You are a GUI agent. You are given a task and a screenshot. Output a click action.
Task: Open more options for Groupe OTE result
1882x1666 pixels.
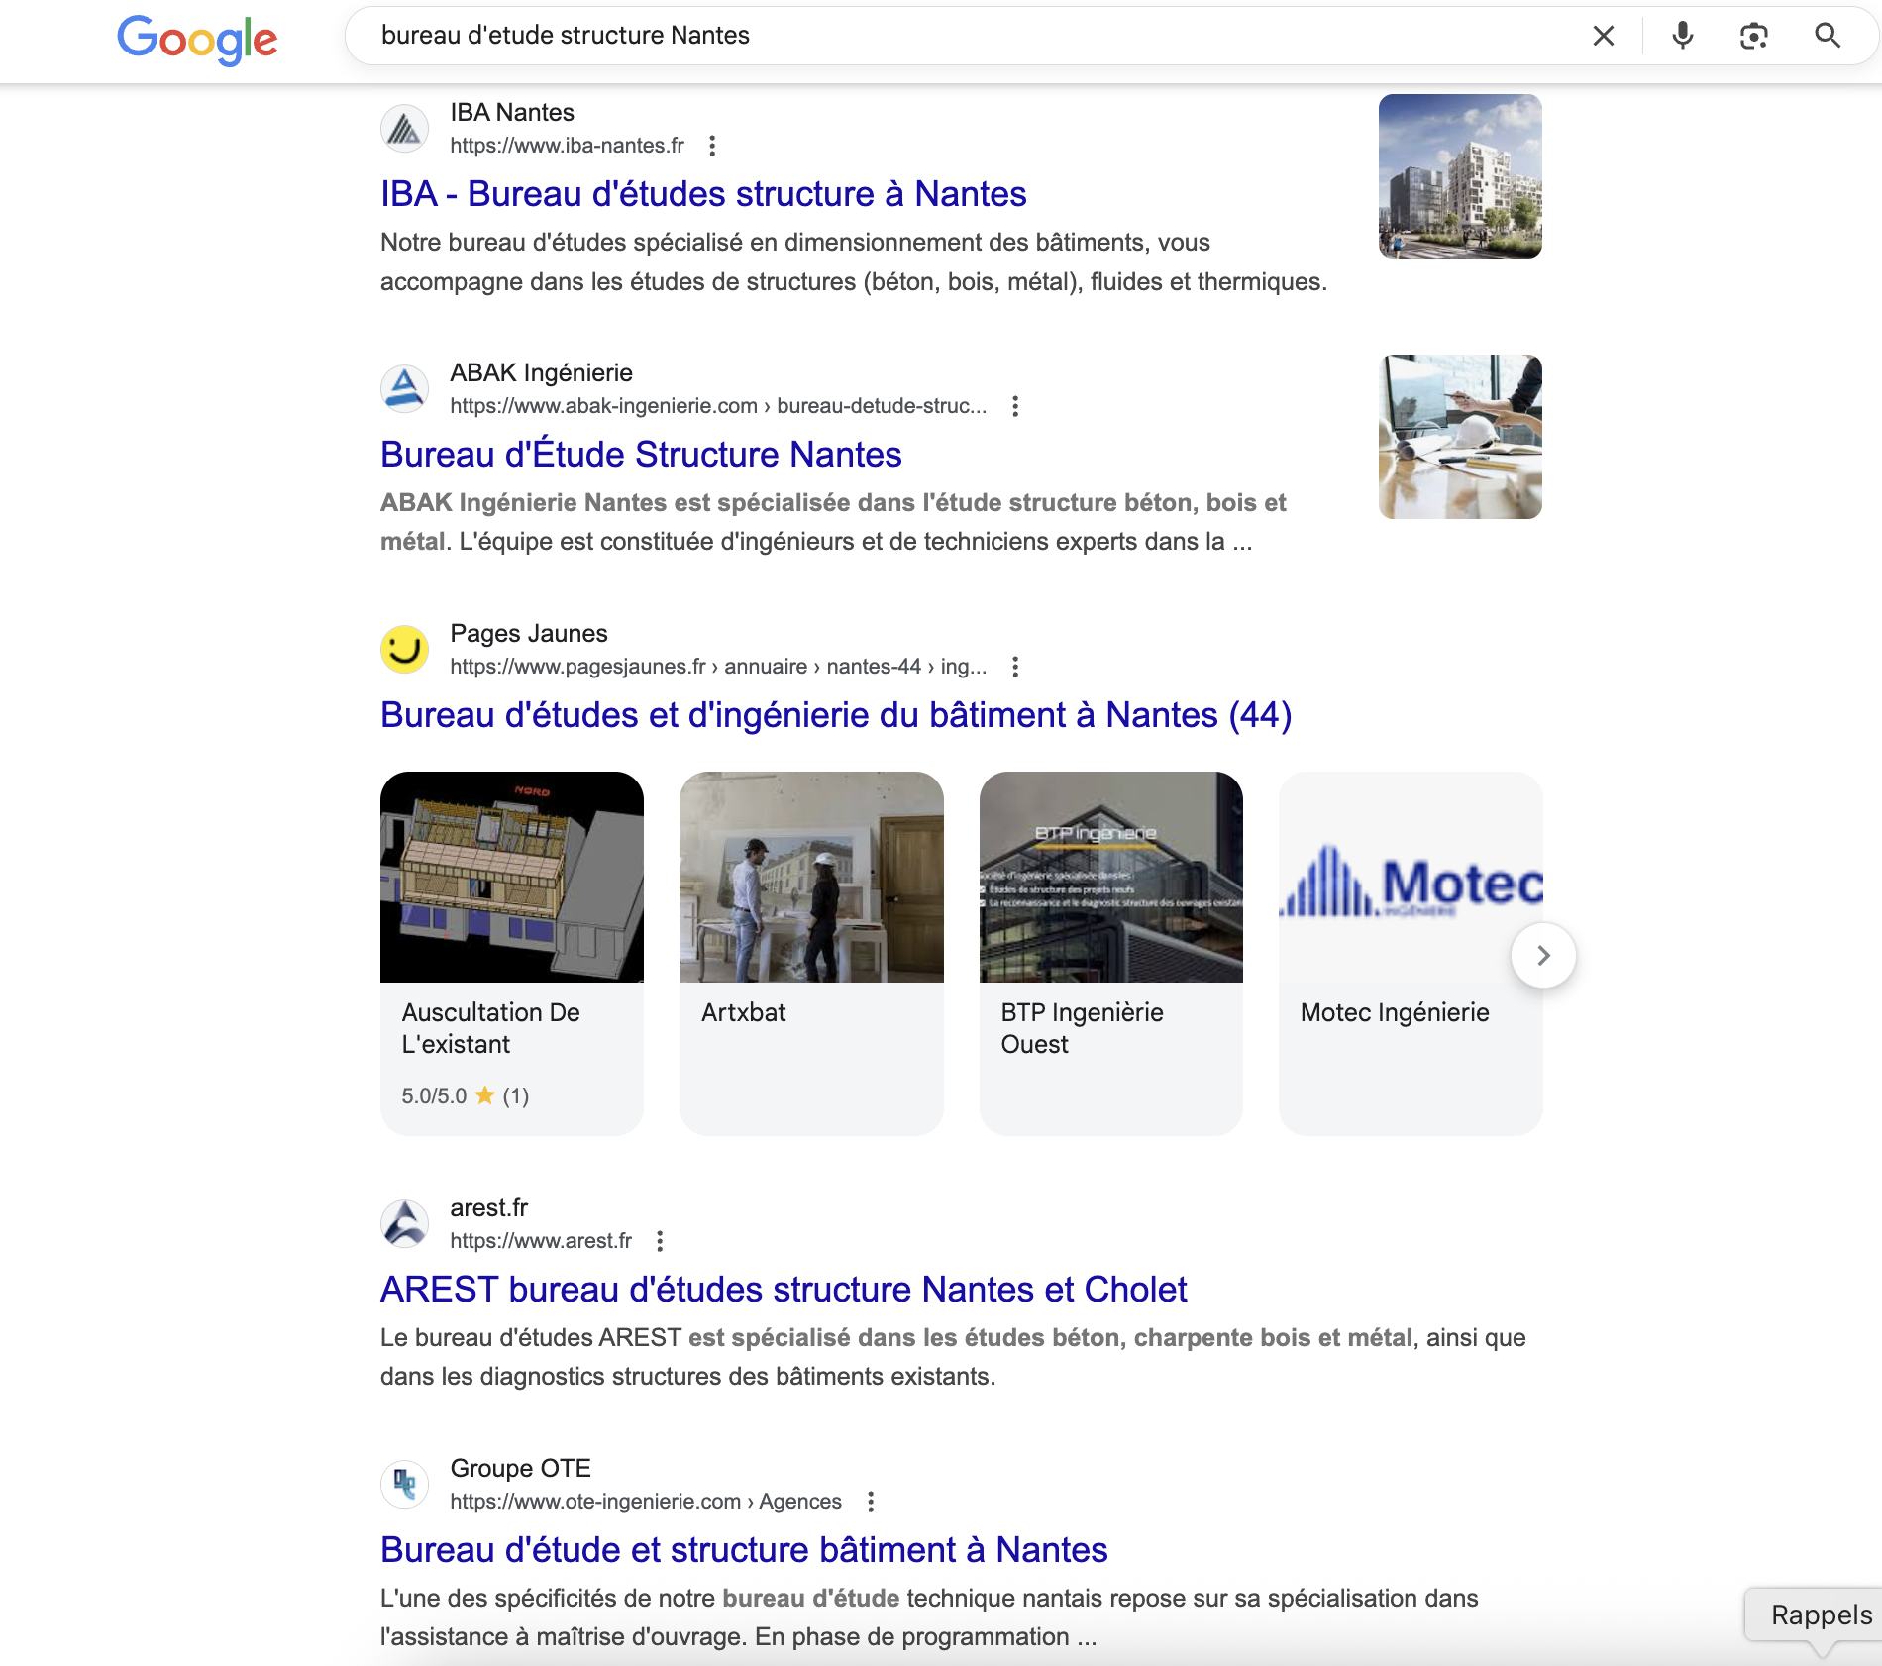870,1502
